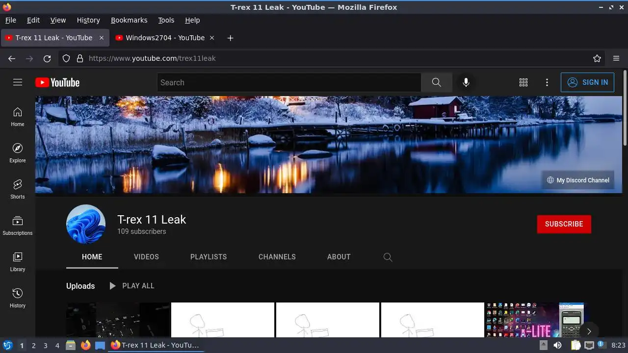628x353 pixels.
Task: Click the red SUBSCRIBE button
Action: 564,224
